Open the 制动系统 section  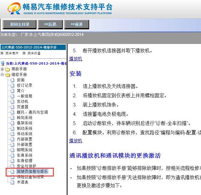(x=25, y=129)
